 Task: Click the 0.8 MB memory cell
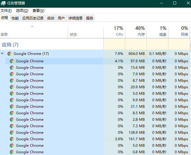click(x=136, y=152)
